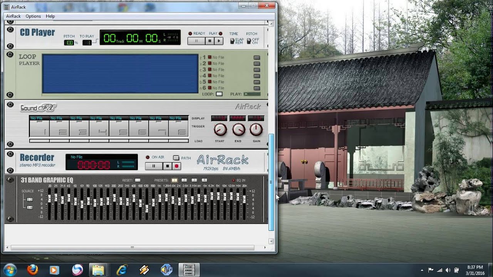The width and height of the screenshot is (493, 277).
Task: Open the AirRack menu
Action: 13,16
